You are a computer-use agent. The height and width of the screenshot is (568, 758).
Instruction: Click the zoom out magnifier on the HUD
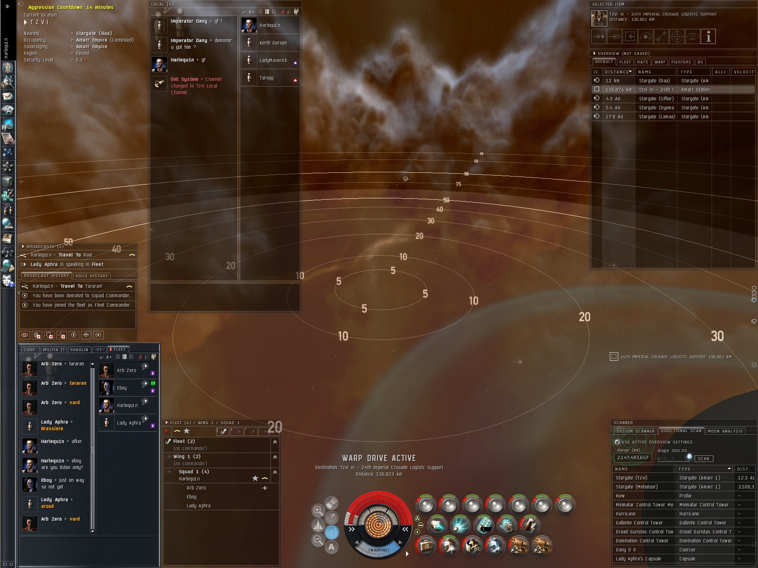click(318, 540)
